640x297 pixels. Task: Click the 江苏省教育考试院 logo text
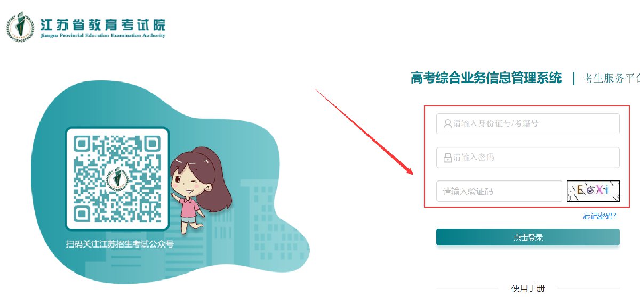[103, 24]
